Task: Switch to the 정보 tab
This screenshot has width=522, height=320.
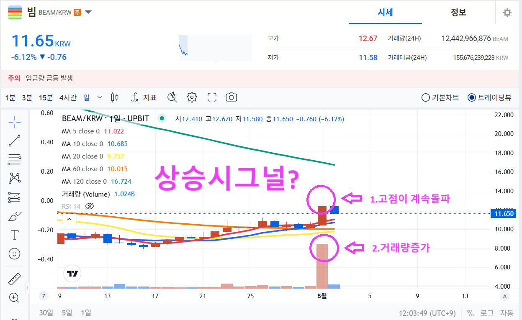Action: point(458,13)
